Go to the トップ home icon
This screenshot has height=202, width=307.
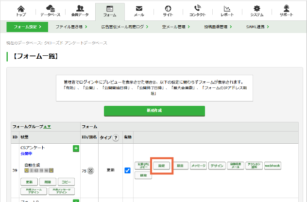coord(21,11)
